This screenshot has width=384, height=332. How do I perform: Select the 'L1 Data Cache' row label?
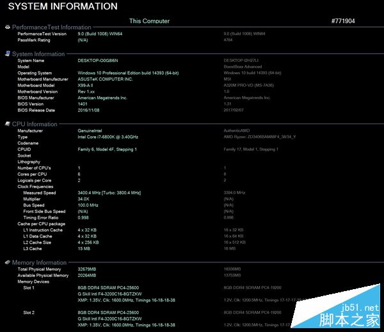[38, 236]
